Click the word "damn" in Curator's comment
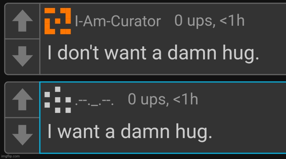Viewport: 286px width, 159px height. 192,52
